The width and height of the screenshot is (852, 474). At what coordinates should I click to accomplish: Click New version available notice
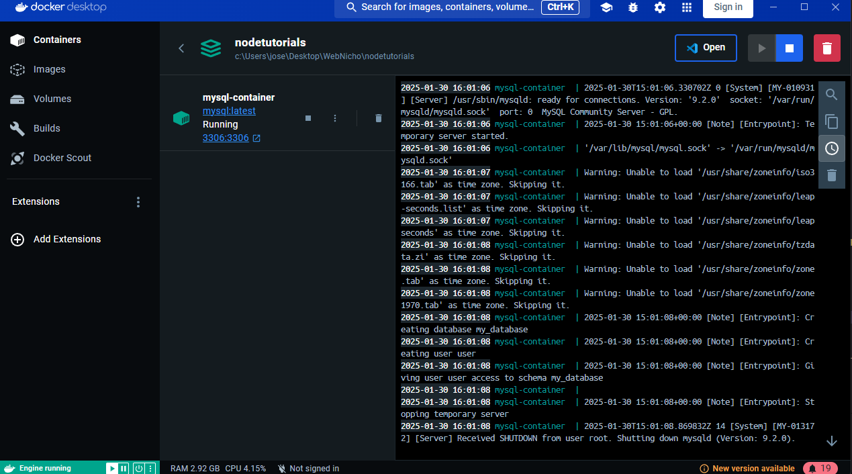click(x=747, y=468)
